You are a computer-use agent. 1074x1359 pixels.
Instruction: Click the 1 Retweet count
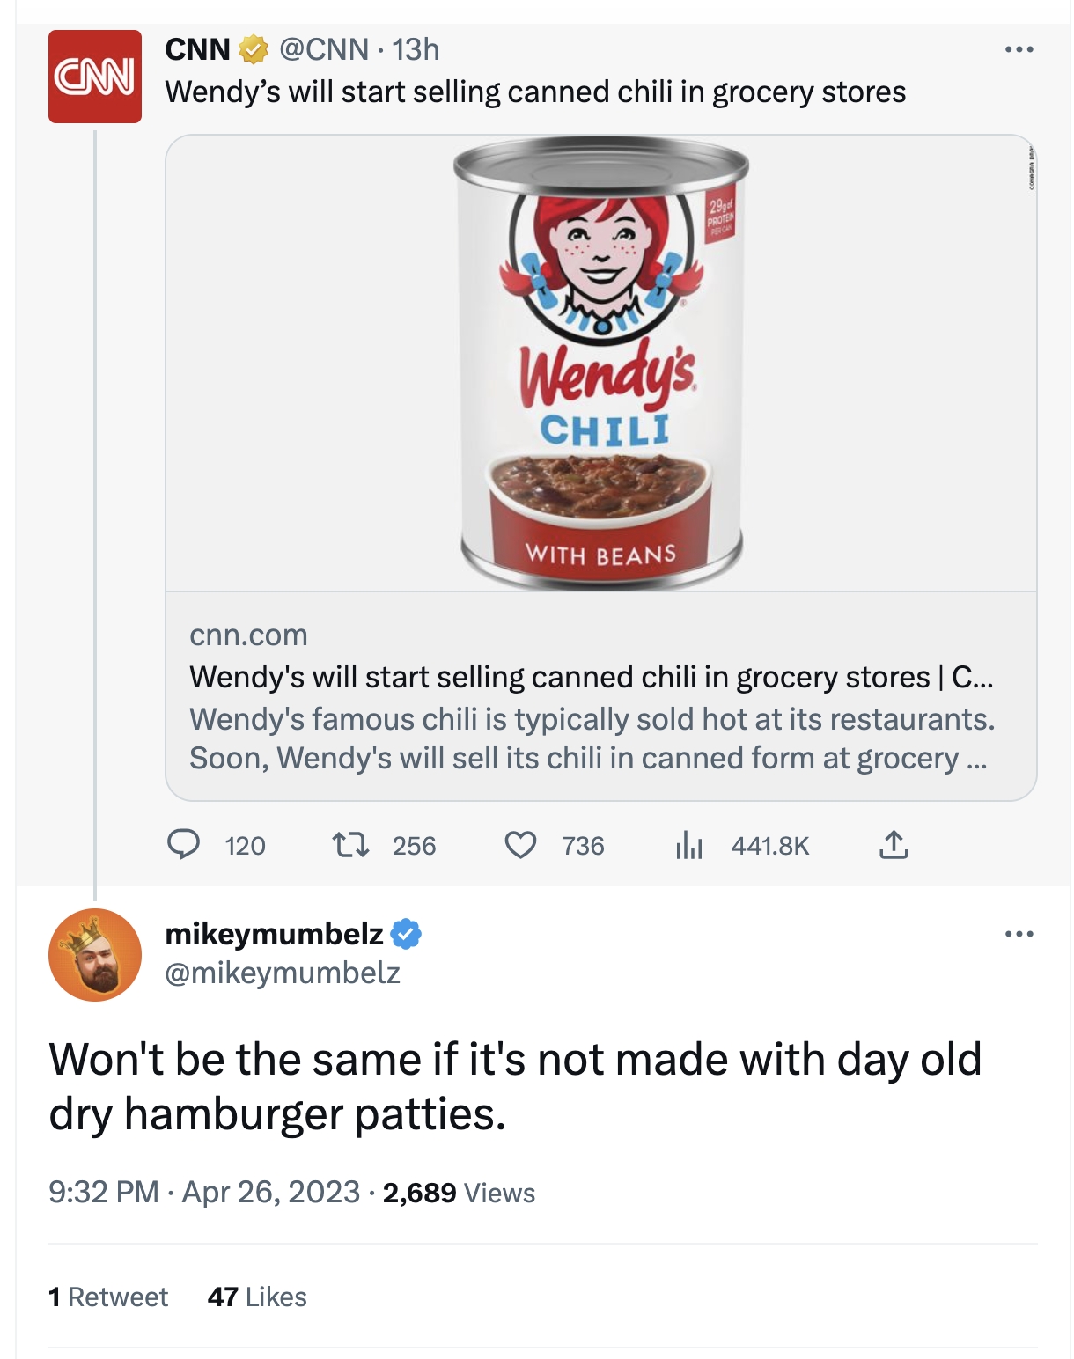107,1297
